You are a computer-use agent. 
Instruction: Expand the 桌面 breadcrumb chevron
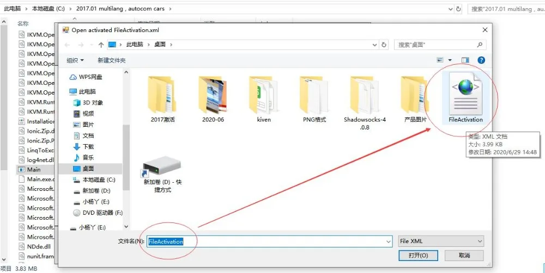(x=171, y=45)
